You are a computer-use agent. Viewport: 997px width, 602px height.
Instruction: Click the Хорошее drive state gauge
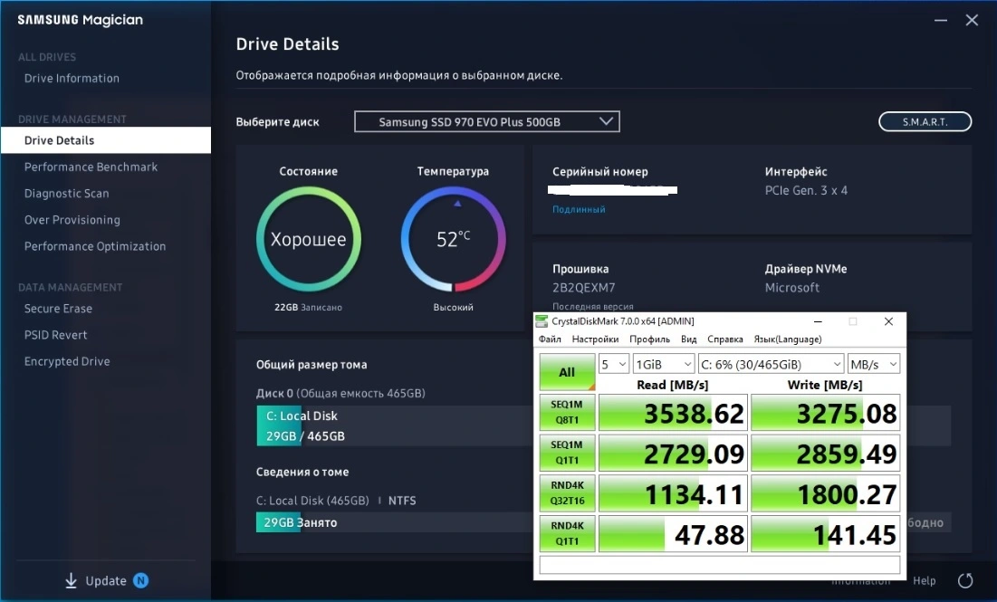point(309,239)
